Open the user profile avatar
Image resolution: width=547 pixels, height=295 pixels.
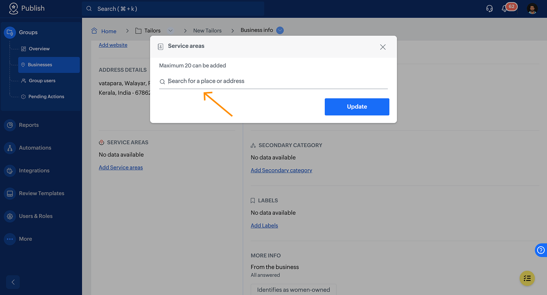click(533, 9)
